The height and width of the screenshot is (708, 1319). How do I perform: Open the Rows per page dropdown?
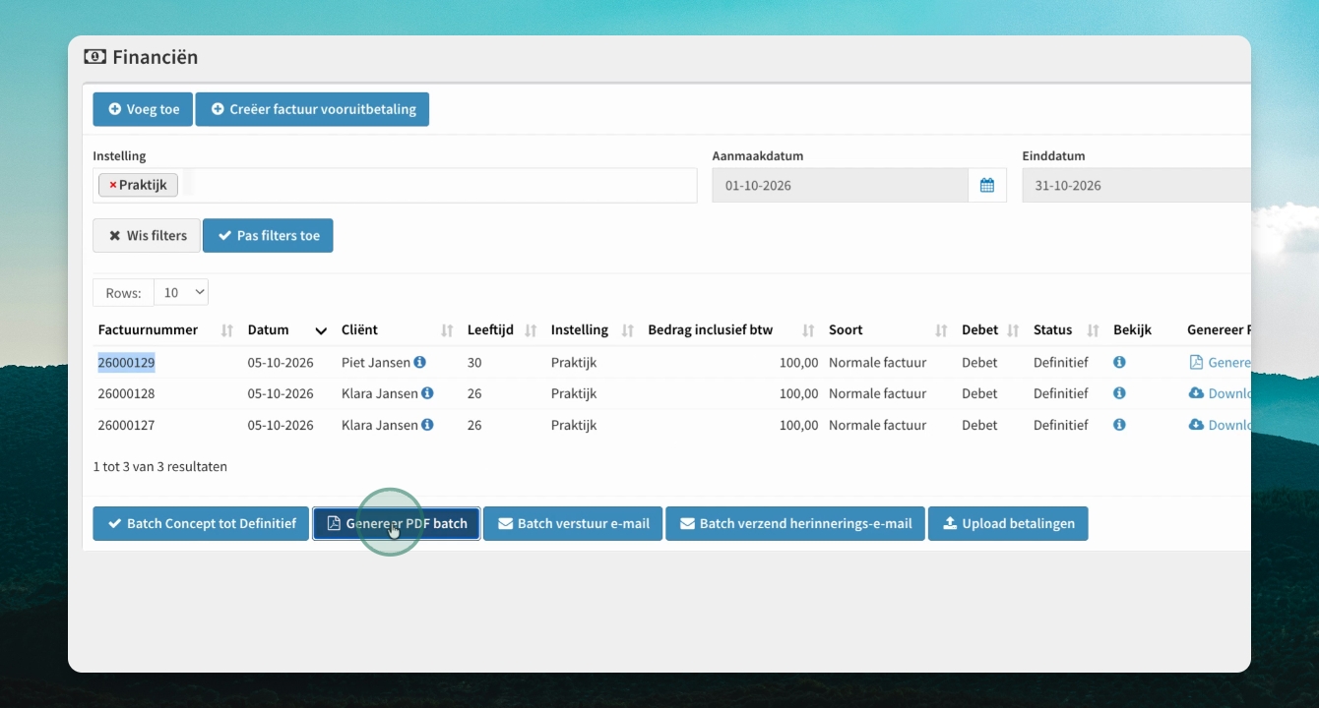point(181,292)
